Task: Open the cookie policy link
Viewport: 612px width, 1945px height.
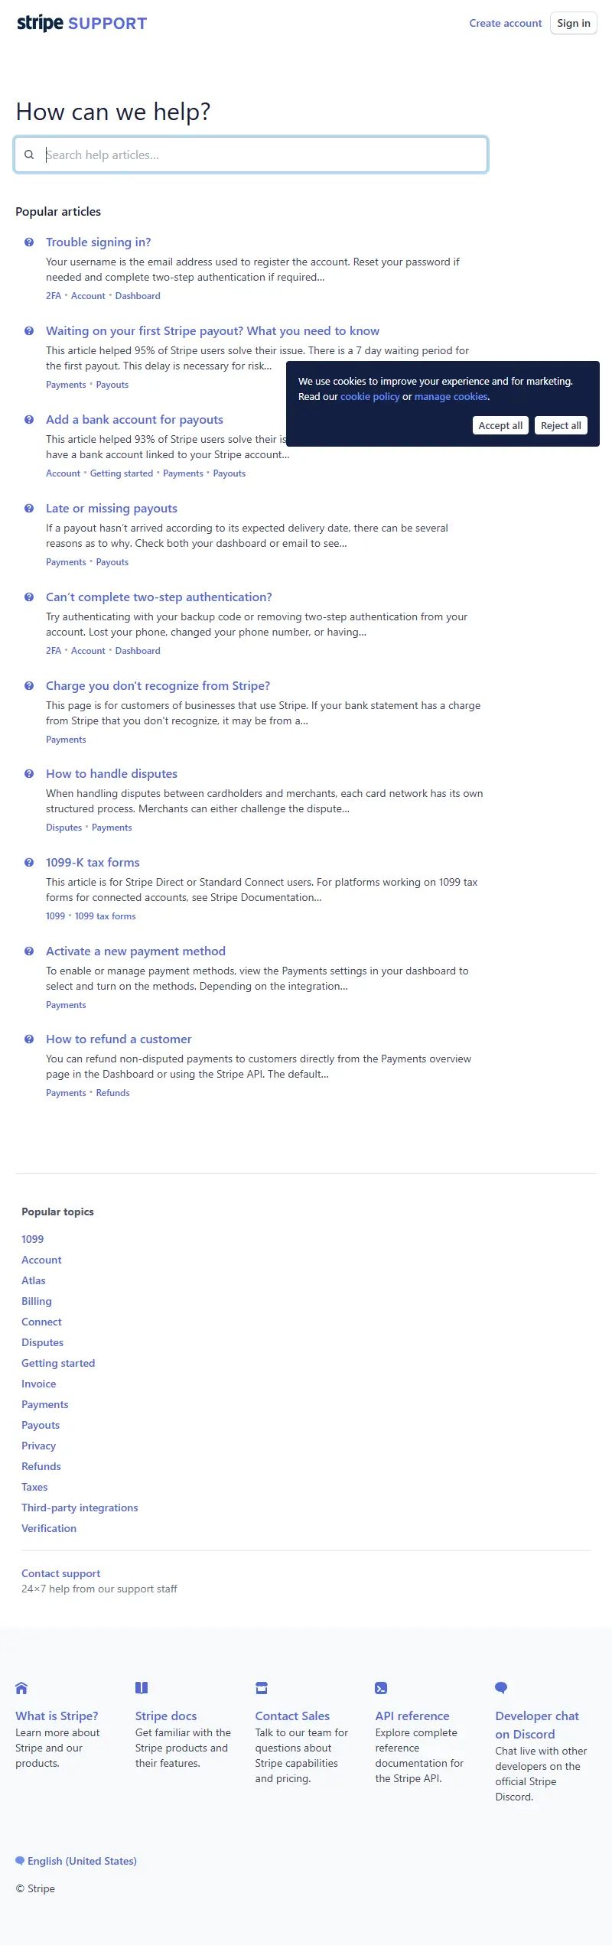Action: tap(370, 396)
